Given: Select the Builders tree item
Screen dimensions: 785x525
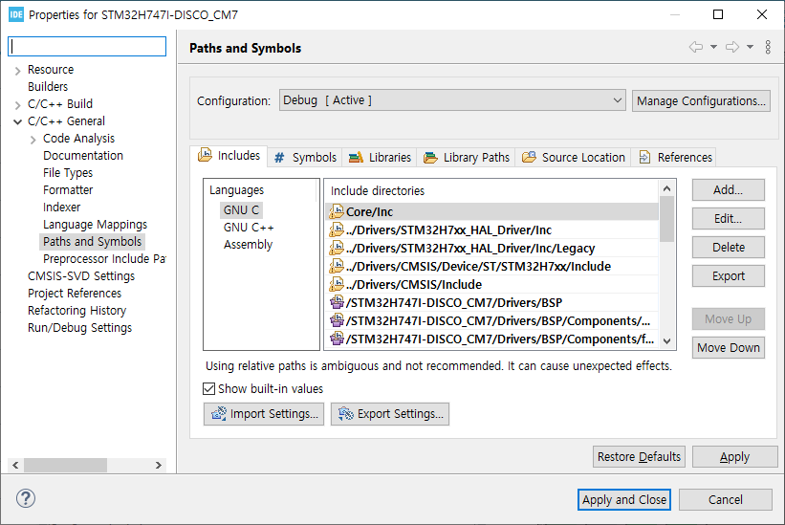Looking at the screenshot, I should (48, 87).
